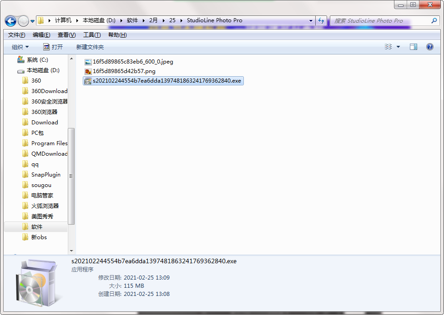Click the blue help question icon
The height and width of the screenshot is (315, 444).
pyautogui.click(x=429, y=47)
